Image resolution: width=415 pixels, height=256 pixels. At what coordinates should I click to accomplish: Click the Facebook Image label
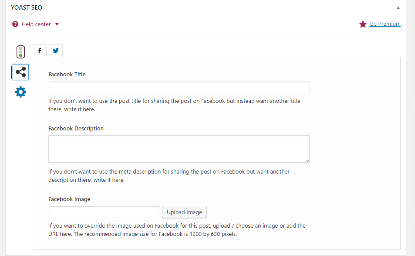pyautogui.click(x=69, y=199)
